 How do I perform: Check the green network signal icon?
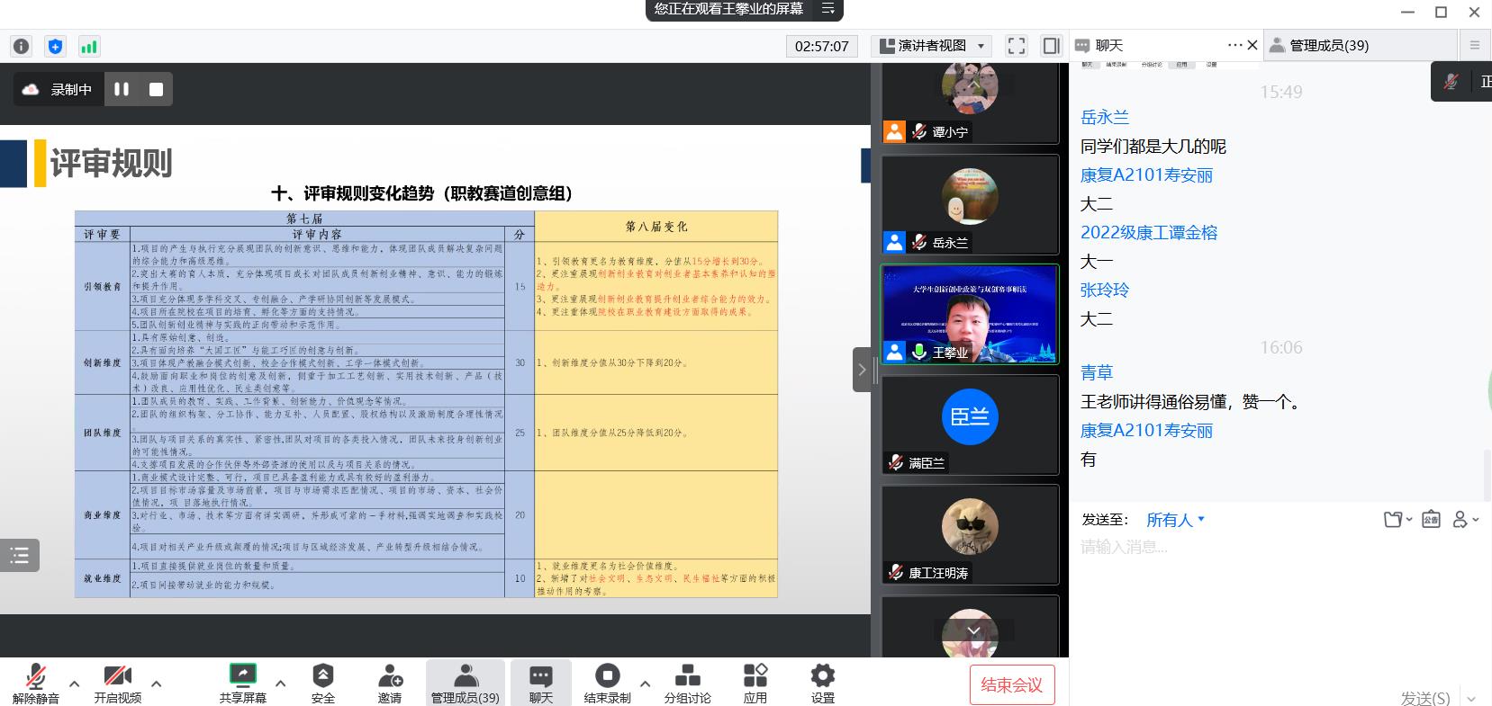click(89, 46)
